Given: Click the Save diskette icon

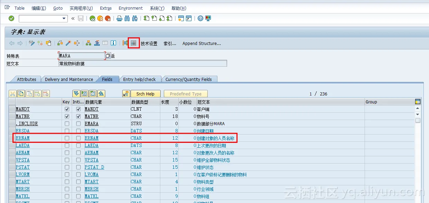Looking at the screenshot, I should tap(81, 18).
